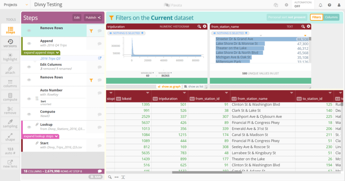This screenshot has height=181, width=345.
Task: Open the versions tool in sidebar
Action: tap(10, 43)
